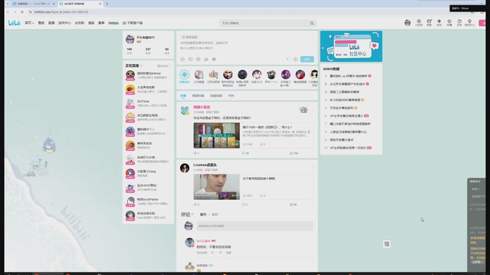The height and width of the screenshot is (275, 490).
Task: Add a poll chart in composer
Action: point(206,59)
